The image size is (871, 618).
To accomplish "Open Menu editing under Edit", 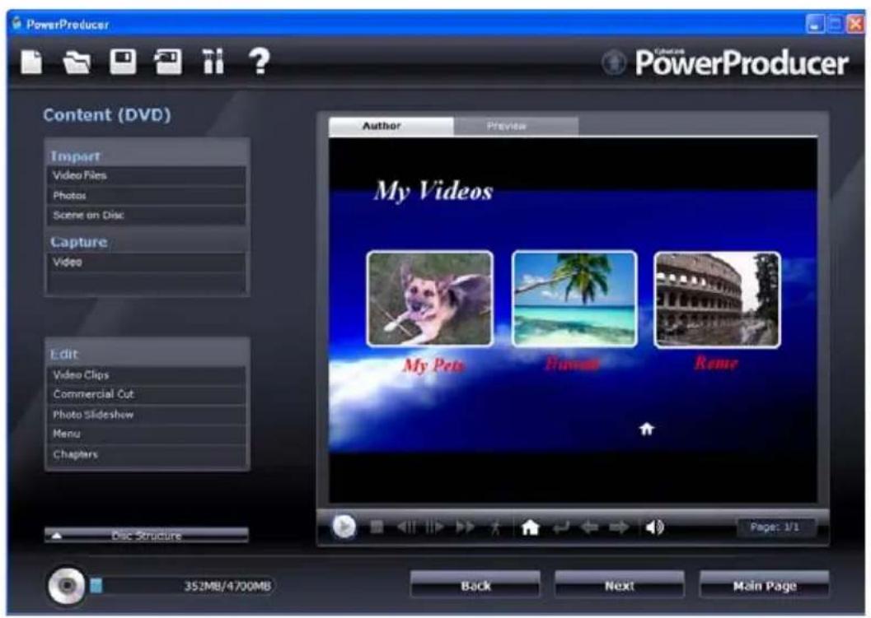I will tap(147, 434).
